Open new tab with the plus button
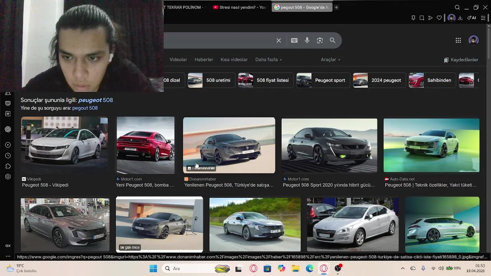The height and width of the screenshot is (276, 491). click(336, 7)
